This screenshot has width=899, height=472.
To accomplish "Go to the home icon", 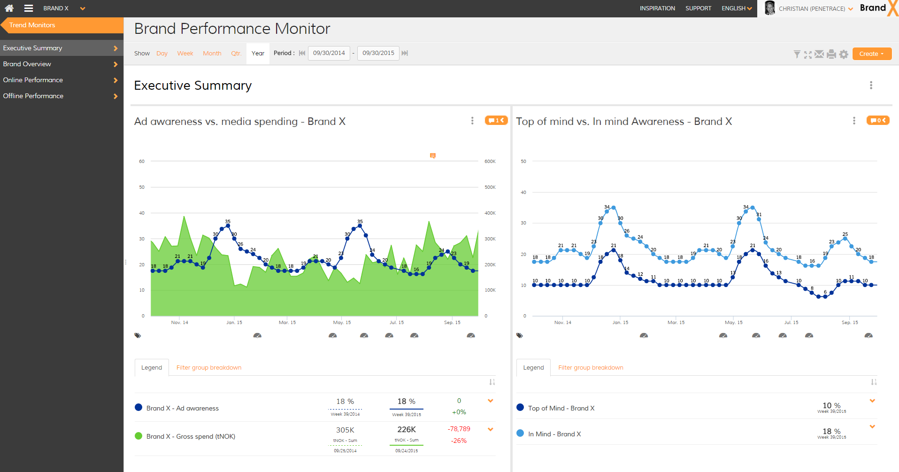I will click(9, 8).
